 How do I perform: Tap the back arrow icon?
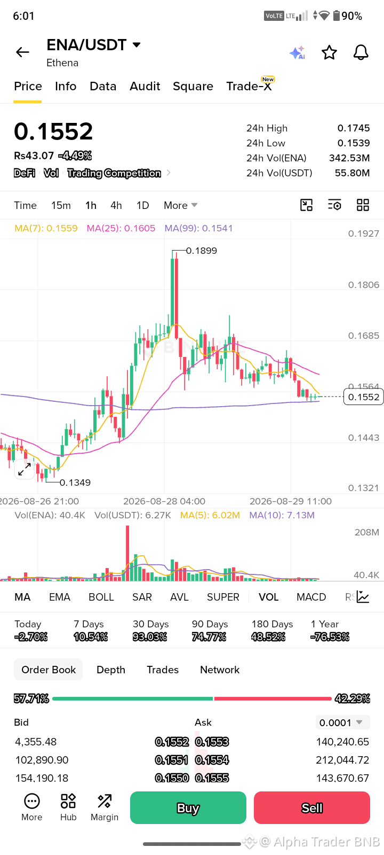(22, 52)
